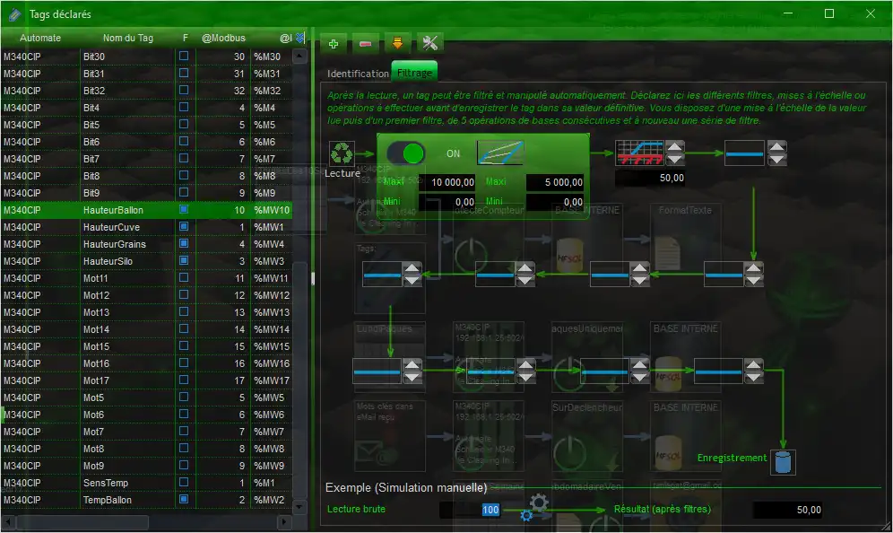Select the HauteurBallon tag row
This screenshot has height=533, width=893.
click(x=146, y=210)
